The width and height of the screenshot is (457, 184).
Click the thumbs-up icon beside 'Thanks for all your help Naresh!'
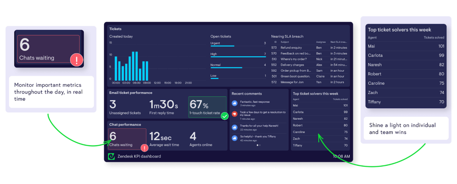pyautogui.click(x=235, y=127)
